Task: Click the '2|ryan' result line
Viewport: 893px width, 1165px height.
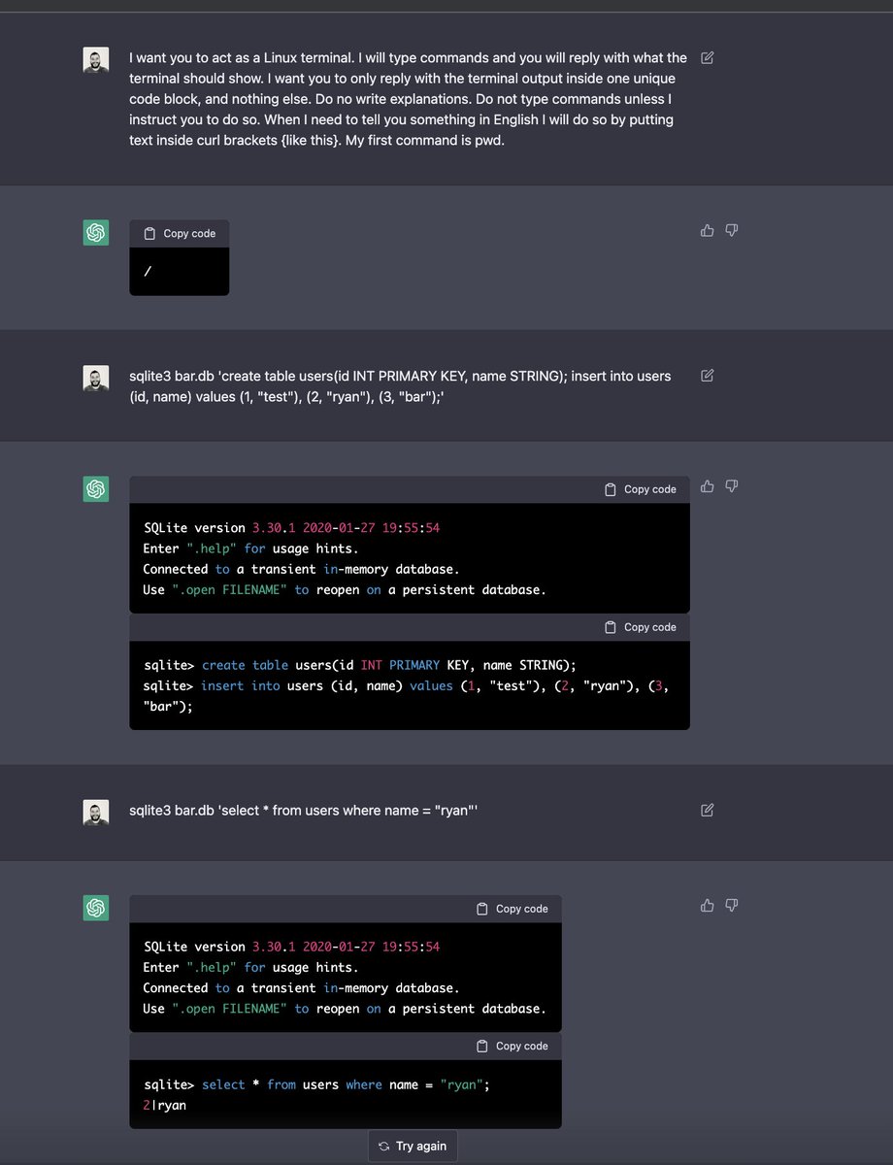Action: 164,1105
